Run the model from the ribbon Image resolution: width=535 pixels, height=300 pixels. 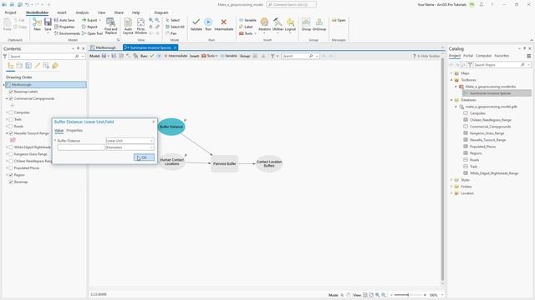point(208,24)
